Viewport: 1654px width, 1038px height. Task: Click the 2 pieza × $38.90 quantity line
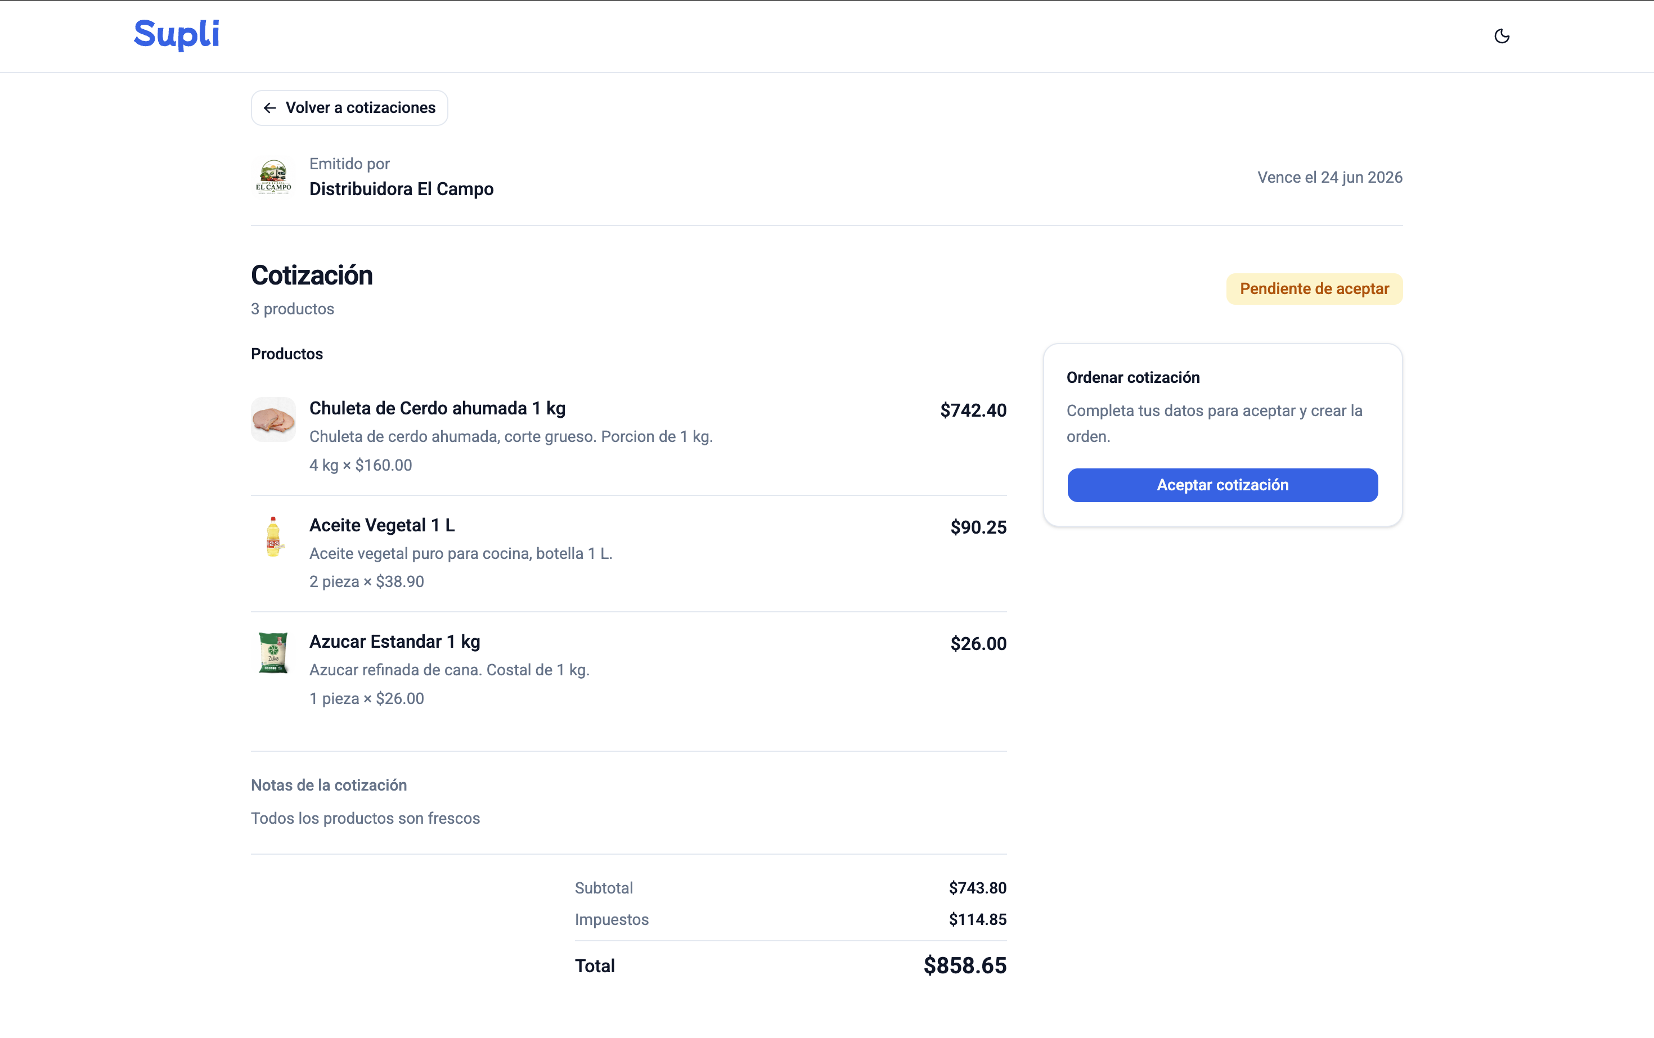[x=367, y=581]
